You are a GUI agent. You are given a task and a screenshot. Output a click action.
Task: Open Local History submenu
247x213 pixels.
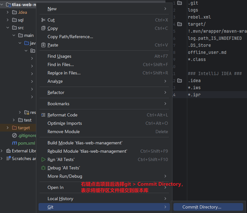click(x=104, y=199)
